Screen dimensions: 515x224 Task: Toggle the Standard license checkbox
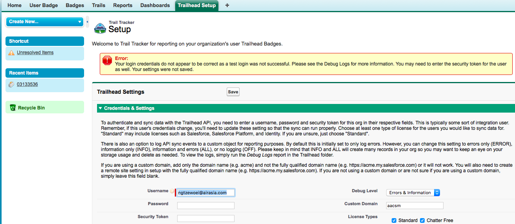click(x=394, y=220)
